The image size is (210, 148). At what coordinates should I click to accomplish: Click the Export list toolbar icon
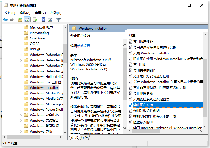click(35, 20)
